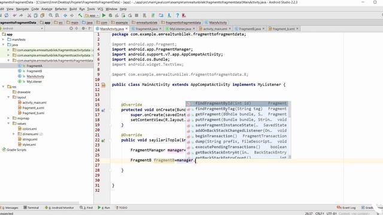Click the Paste icon in toolbar
The image size is (383, 215).
pos(42,16)
